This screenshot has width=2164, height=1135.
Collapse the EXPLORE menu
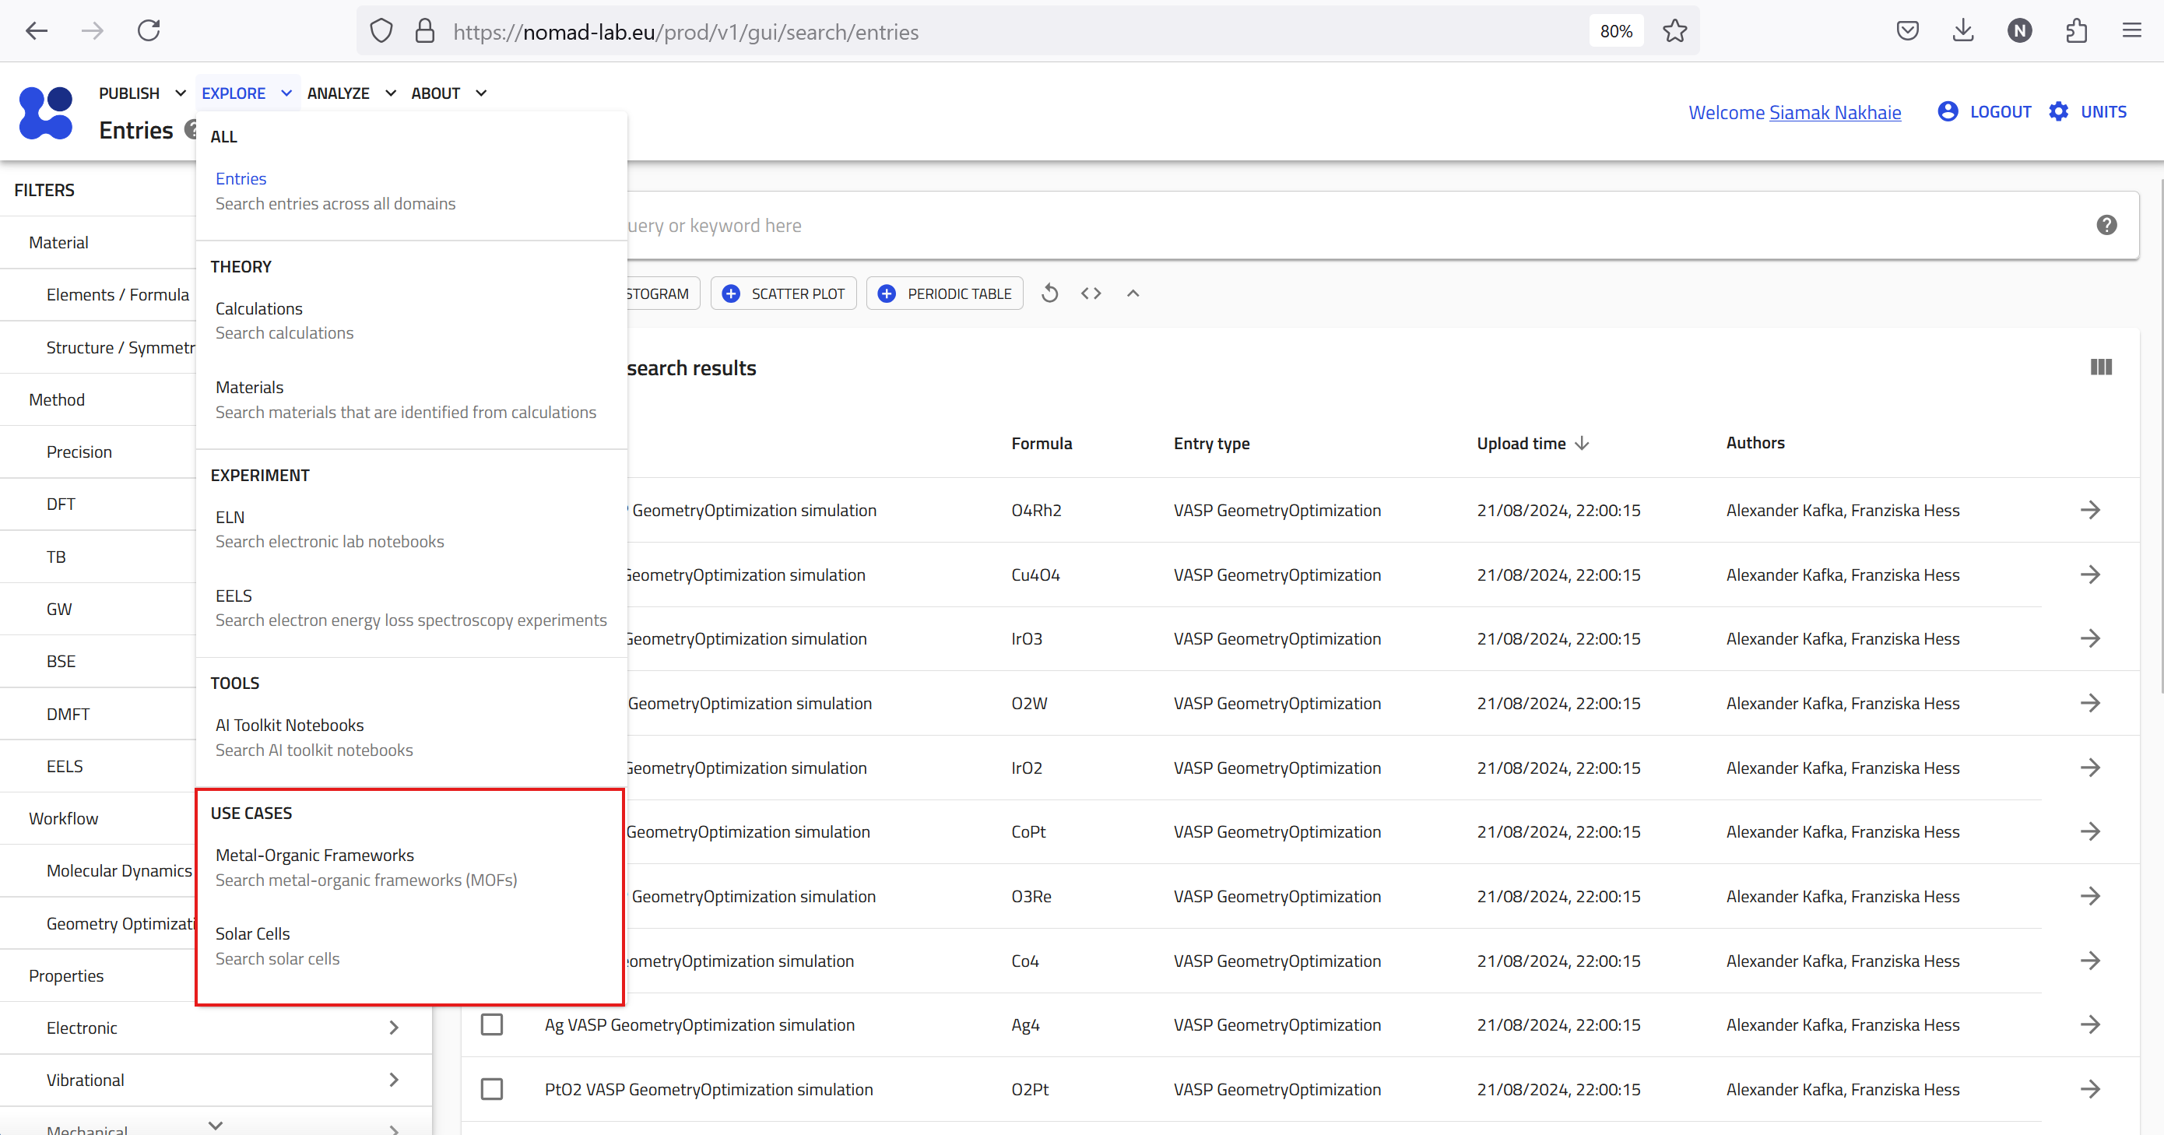pyautogui.click(x=247, y=93)
